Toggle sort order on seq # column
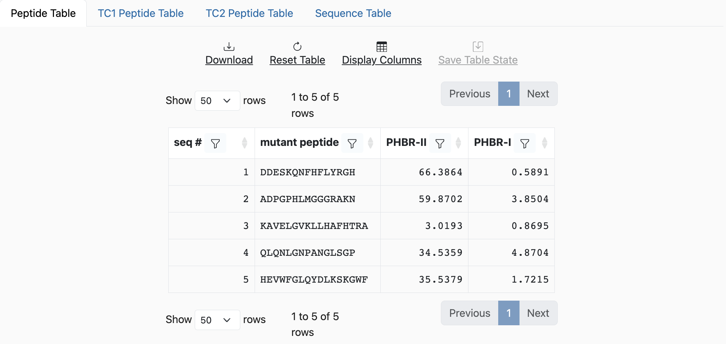Image resolution: width=726 pixels, height=344 pixels. pyautogui.click(x=245, y=143)
